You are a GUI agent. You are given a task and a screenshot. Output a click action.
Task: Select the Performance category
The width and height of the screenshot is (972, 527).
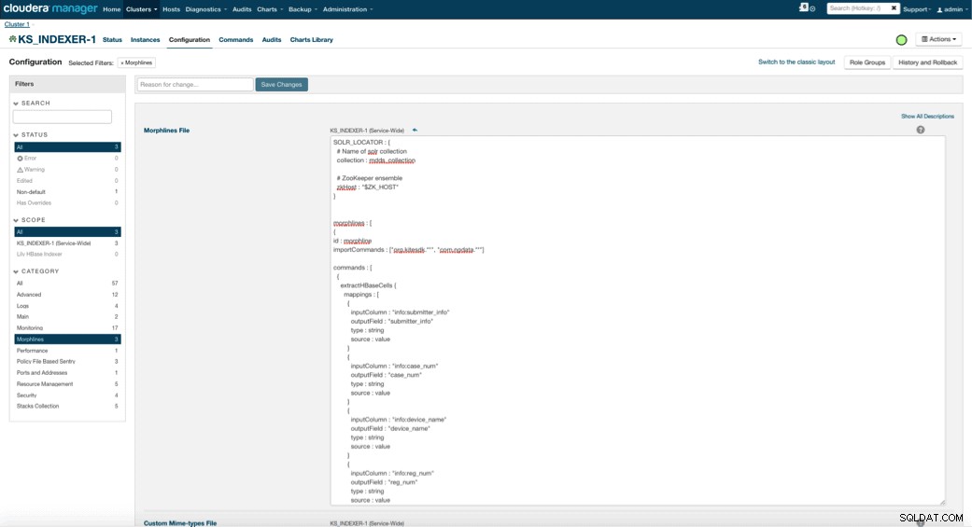[67, 350]
